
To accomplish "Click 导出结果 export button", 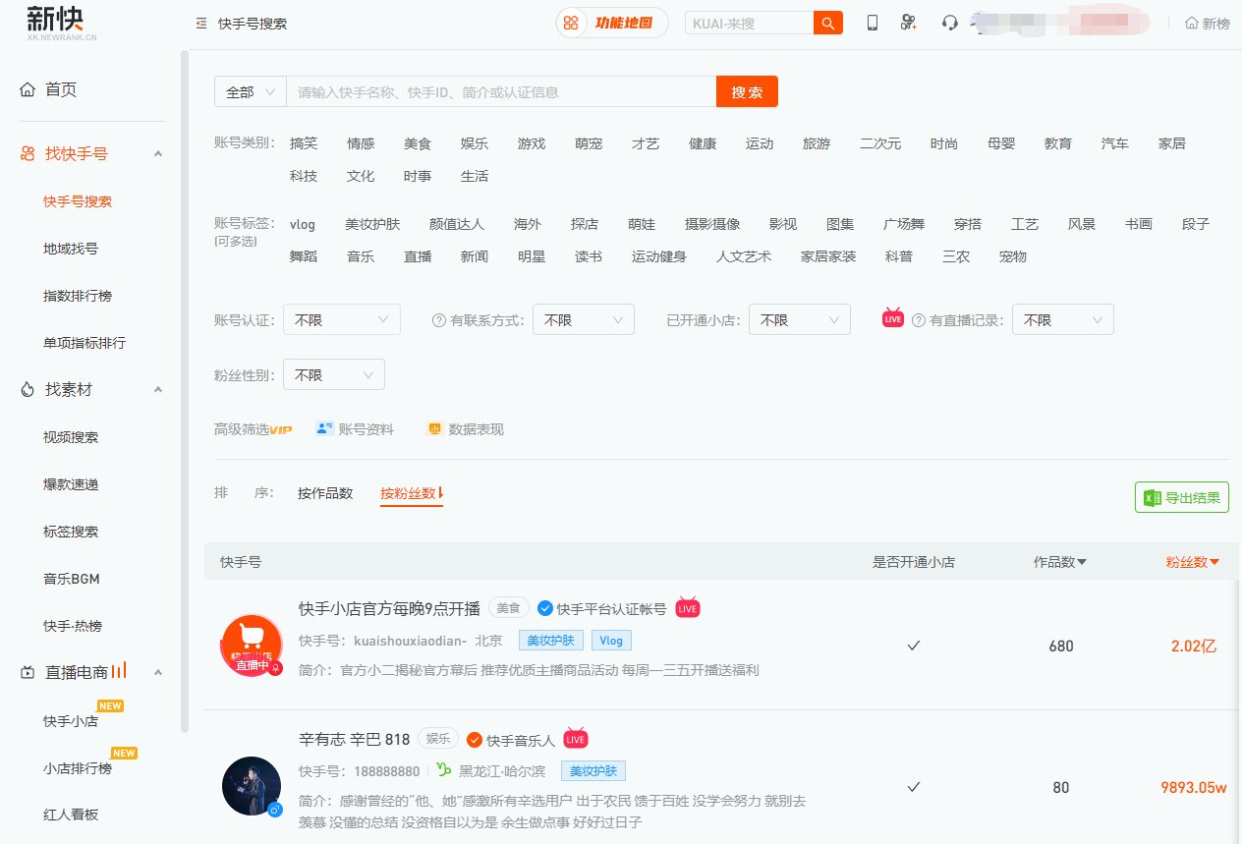I will click(x=1182, y=497).
